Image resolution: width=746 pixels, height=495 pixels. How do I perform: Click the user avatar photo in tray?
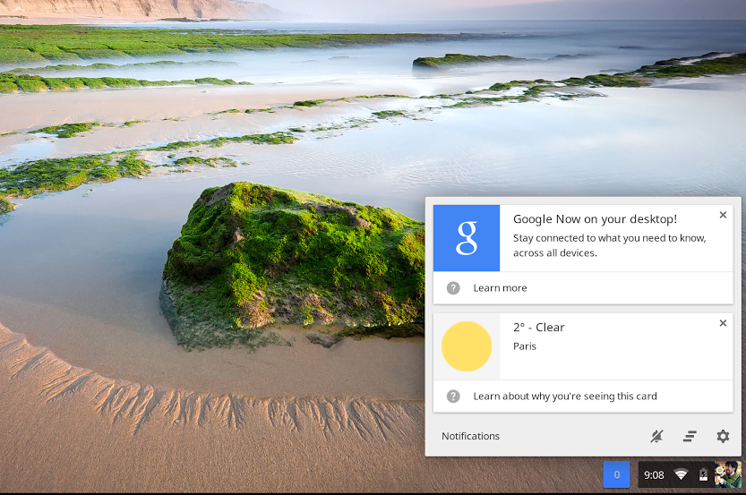click(x=727, y=474)
